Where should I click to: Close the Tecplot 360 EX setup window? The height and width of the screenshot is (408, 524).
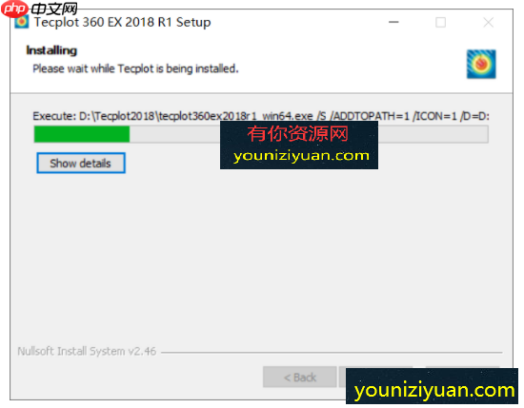[x=488, y=23]
